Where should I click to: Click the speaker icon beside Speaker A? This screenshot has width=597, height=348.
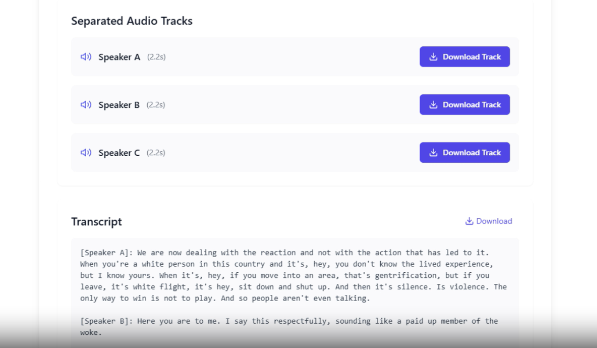(x=86, y=57)
